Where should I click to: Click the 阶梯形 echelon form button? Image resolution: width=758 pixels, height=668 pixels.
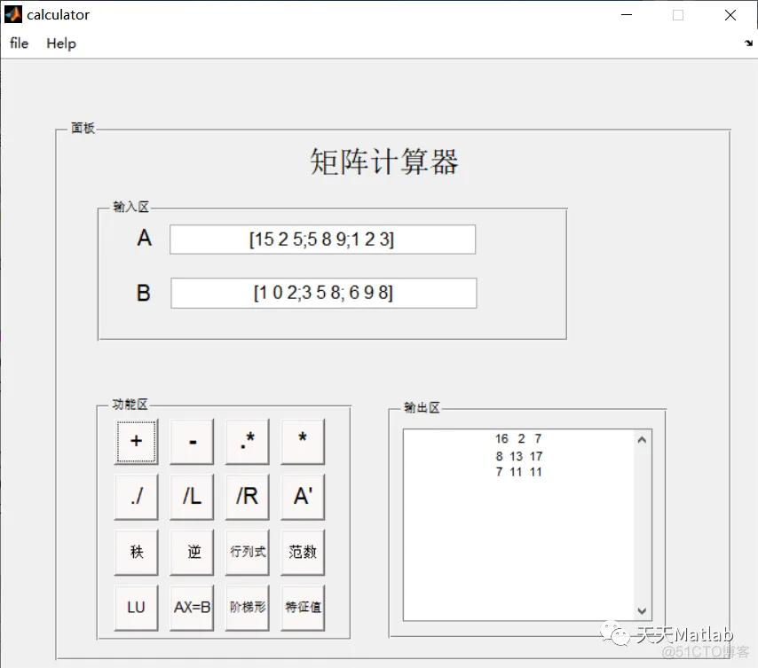tap(247, 608)
